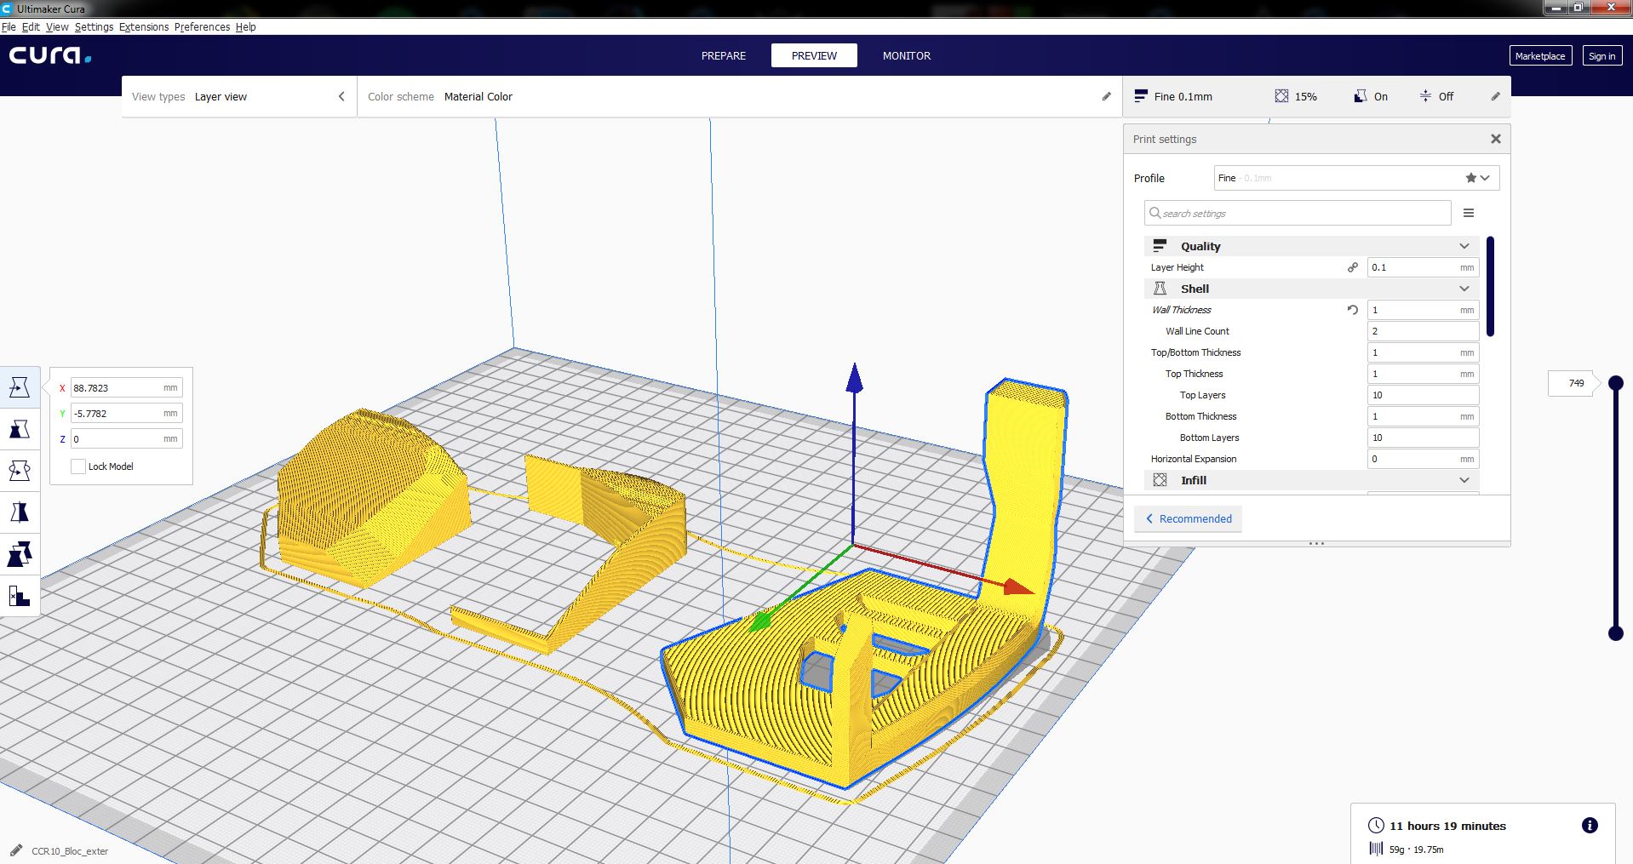The height and width of the screenshot is (864, 1633).
Task: Collapse the View types panel
Action: pos(342,96)
